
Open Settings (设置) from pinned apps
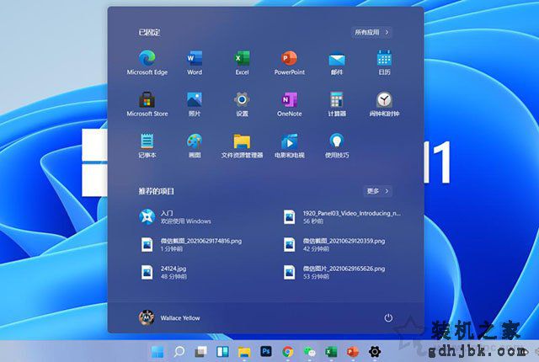[242, 104]
